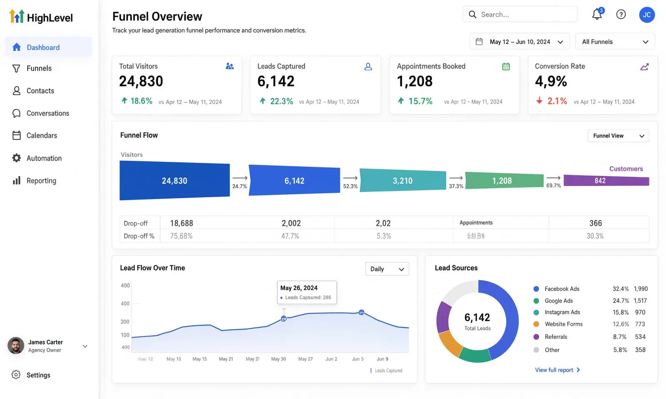Open the Conversations menu item

pos(49,113)
